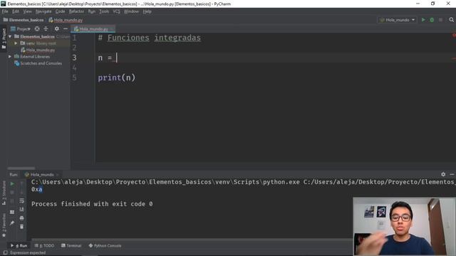Click error stripe mark at editor top-right
The width and height of the screenshot is (456, 256).
pos(454,36)
